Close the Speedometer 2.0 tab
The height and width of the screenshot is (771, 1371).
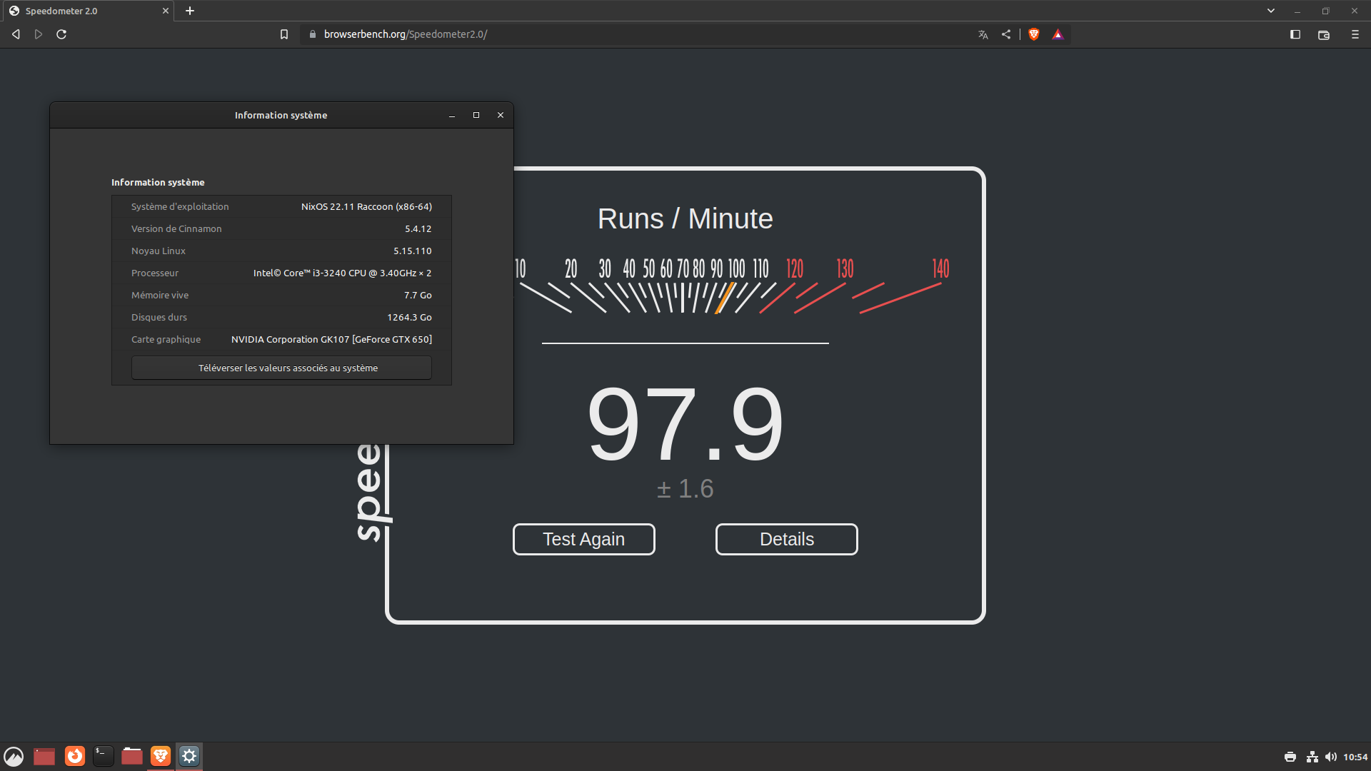tap(166, 11)
